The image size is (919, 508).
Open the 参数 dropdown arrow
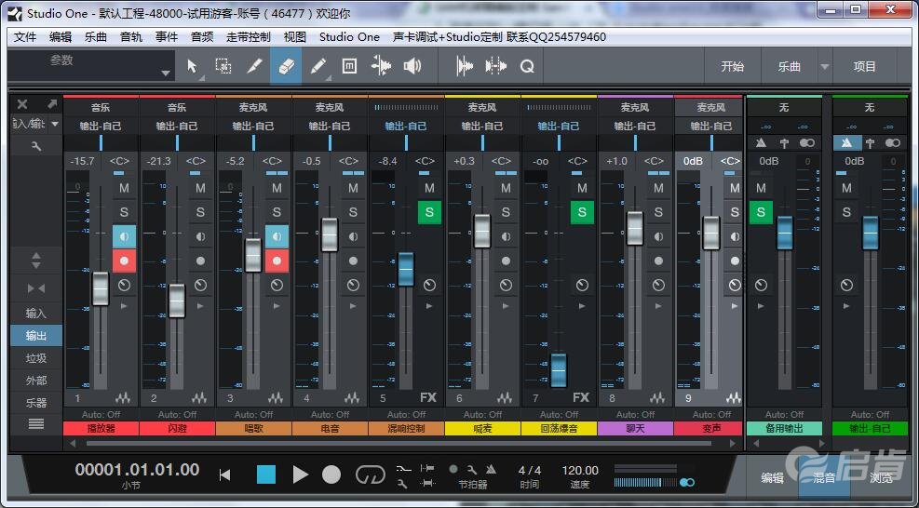tap(166, 74)
